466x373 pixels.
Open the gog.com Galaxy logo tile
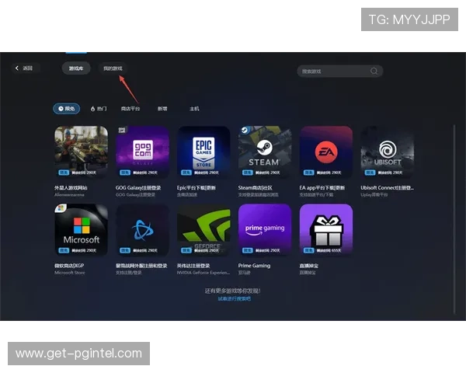click(143, 152)
